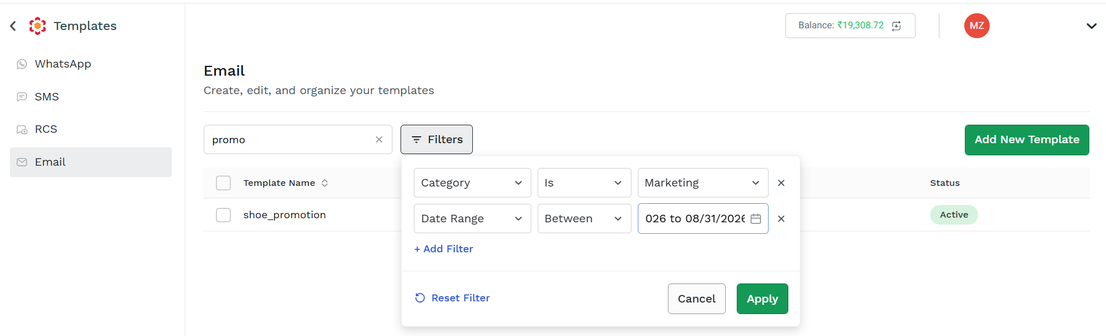Check the shoe_promotion row checkbox
The image size is (1106, 336).
pyautogui.click(x=223, y=215)
